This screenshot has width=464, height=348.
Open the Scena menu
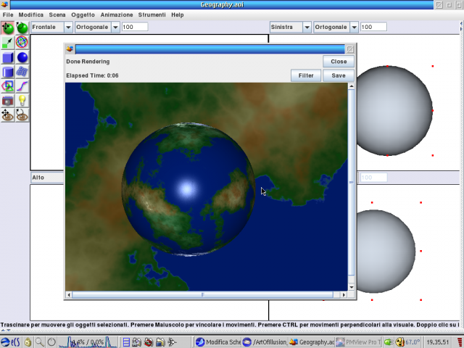point(57,14)
